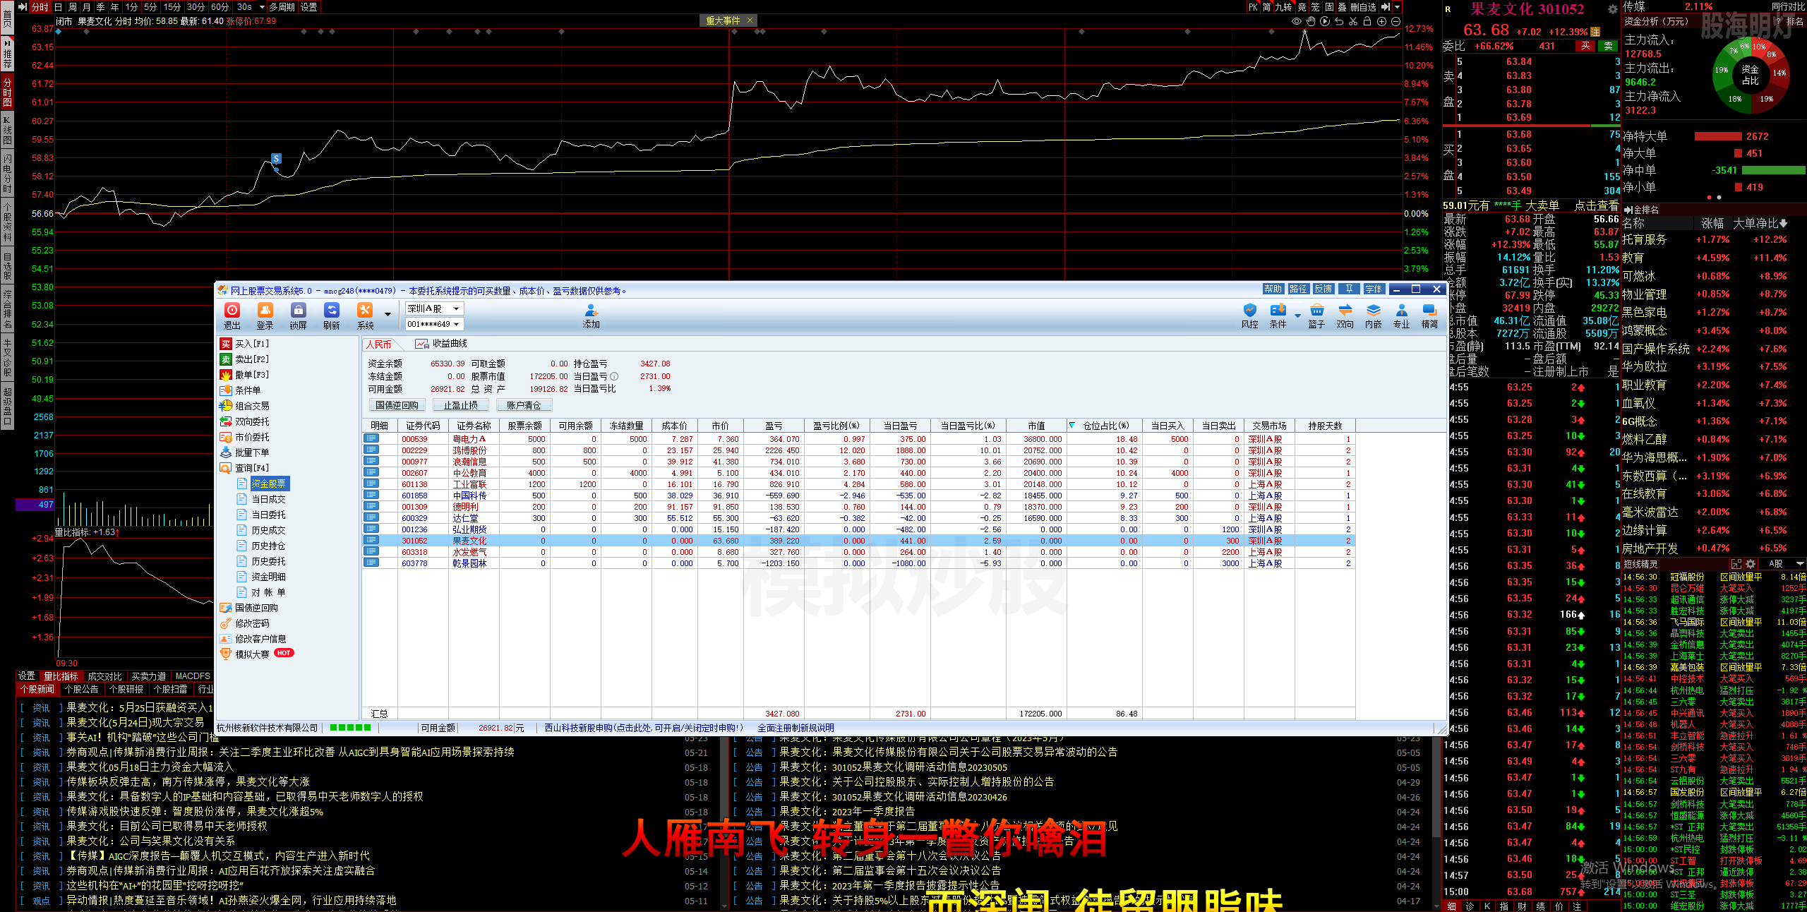
Task: Click the 当日盈亏 info icon
Action: (614, 376)
